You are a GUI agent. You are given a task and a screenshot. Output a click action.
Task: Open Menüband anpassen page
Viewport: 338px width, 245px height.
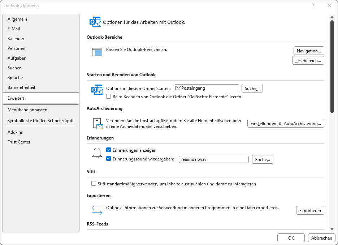pyautogui.click(x=41, y=110)
